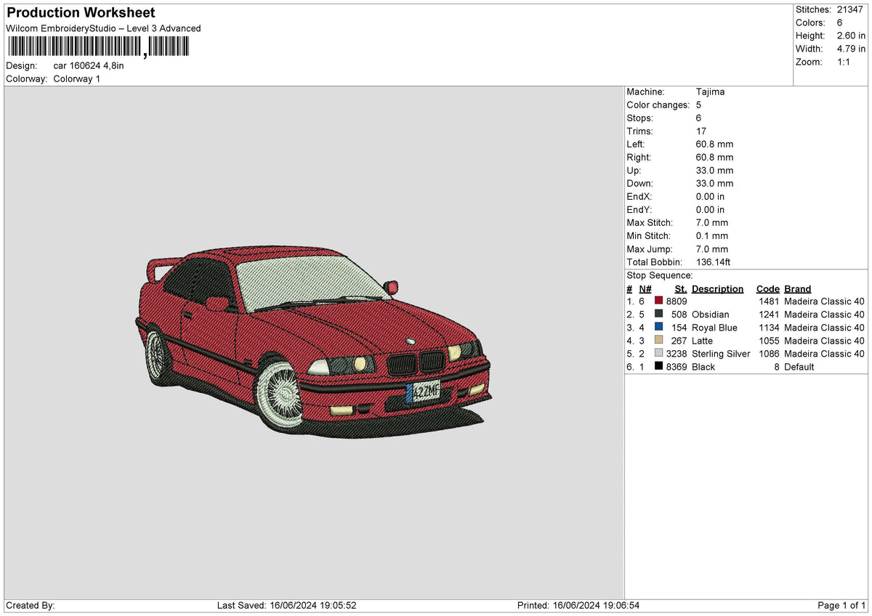
Task: Click the Black color swatch
Action: [x=658, y=366]
